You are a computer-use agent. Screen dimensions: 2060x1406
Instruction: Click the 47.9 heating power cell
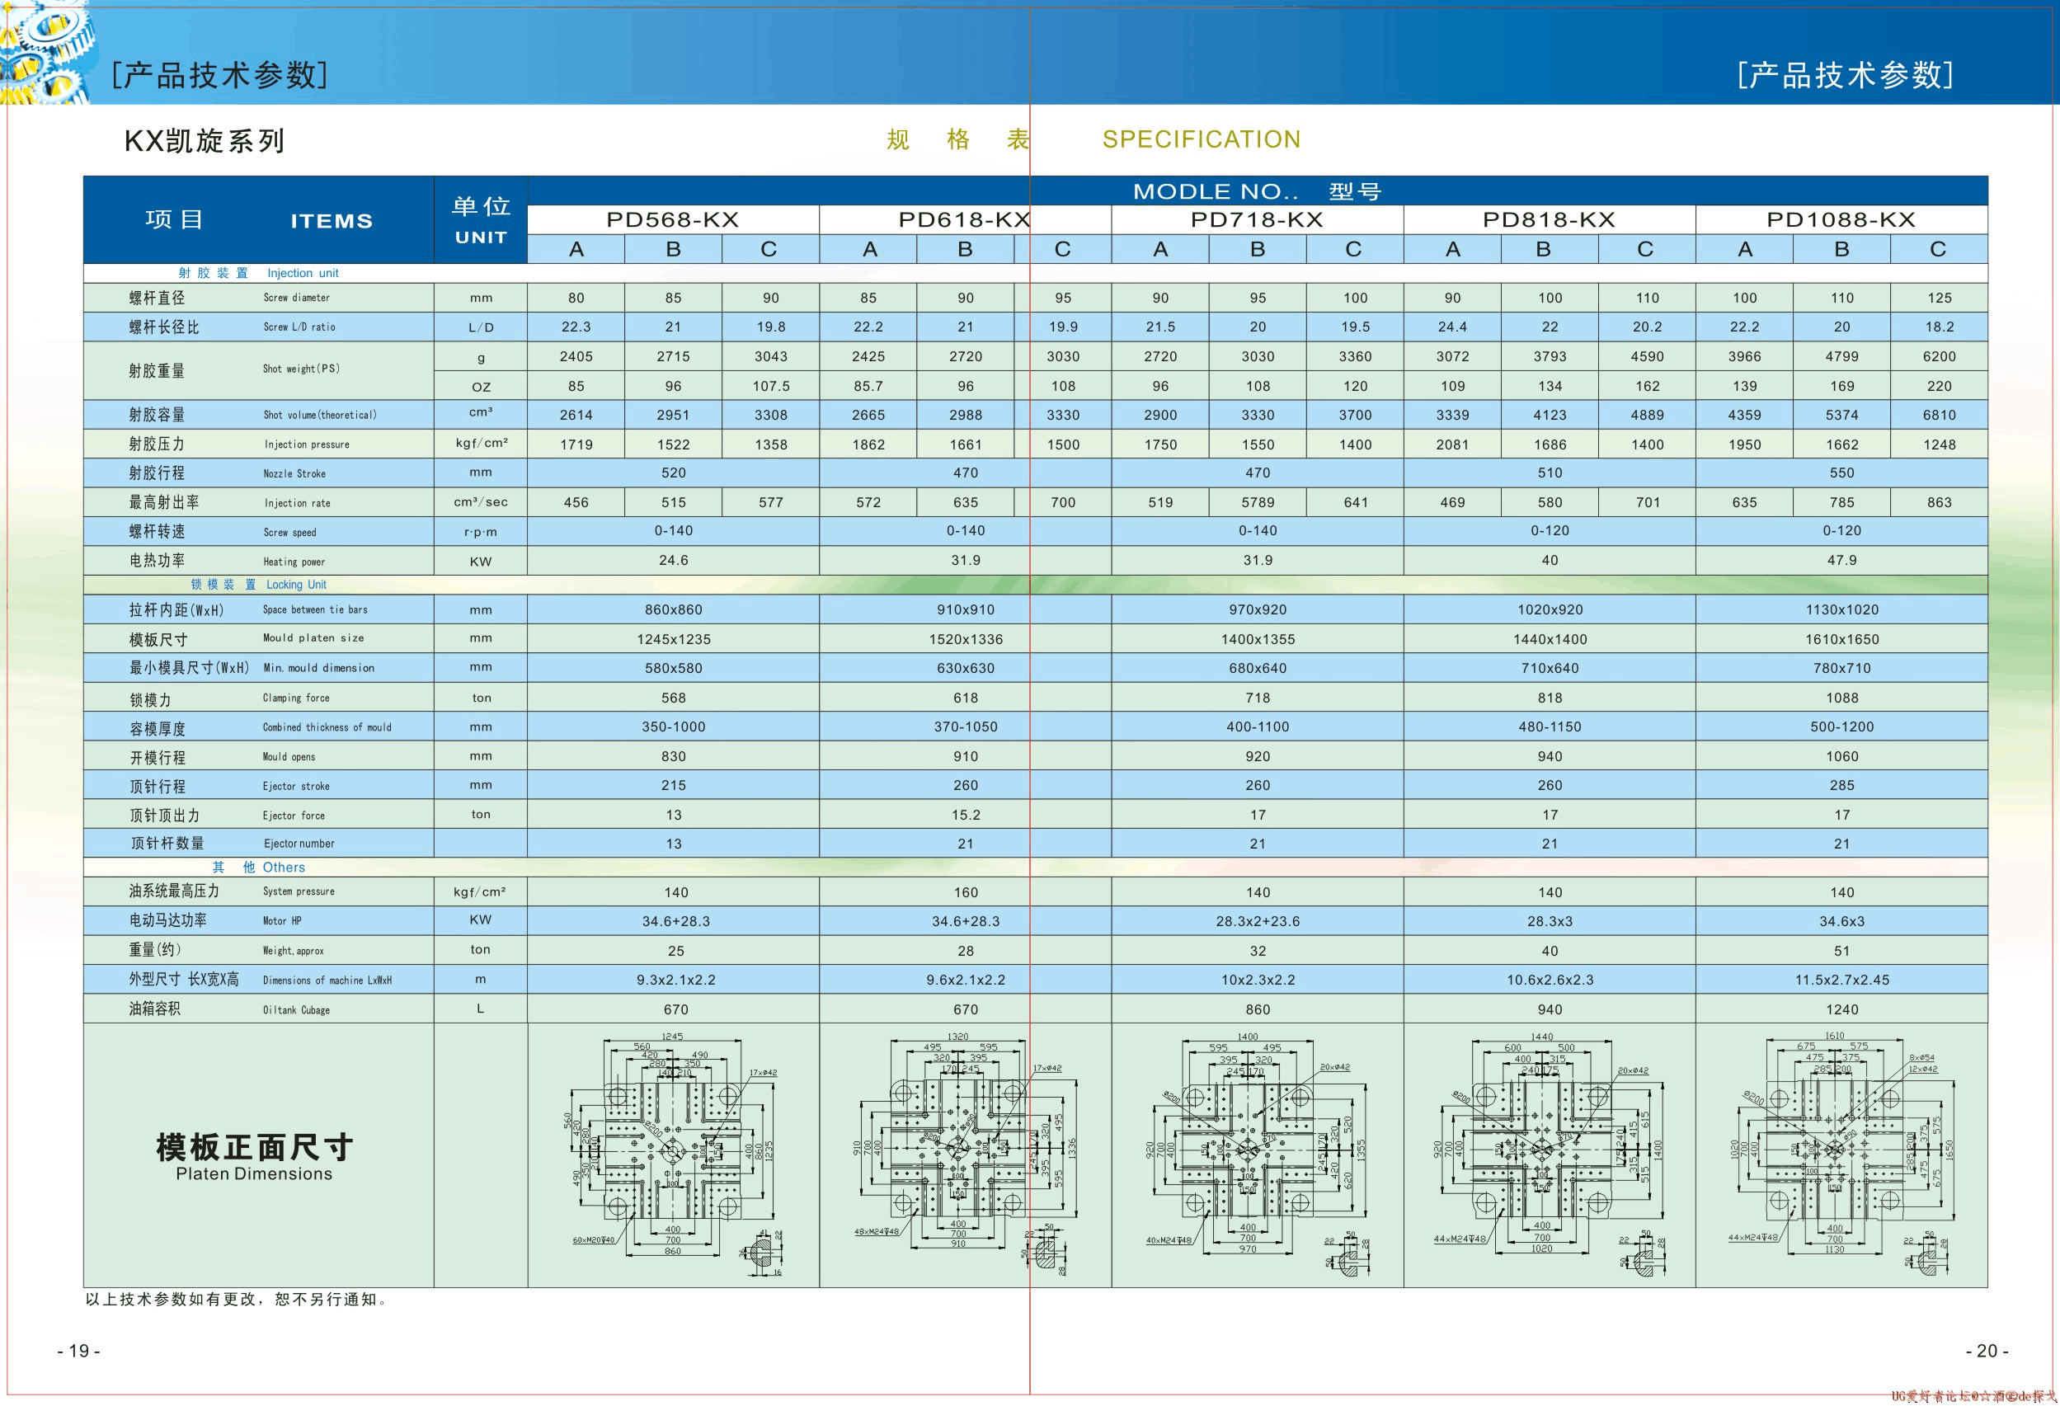click(x=1842, y=560)
